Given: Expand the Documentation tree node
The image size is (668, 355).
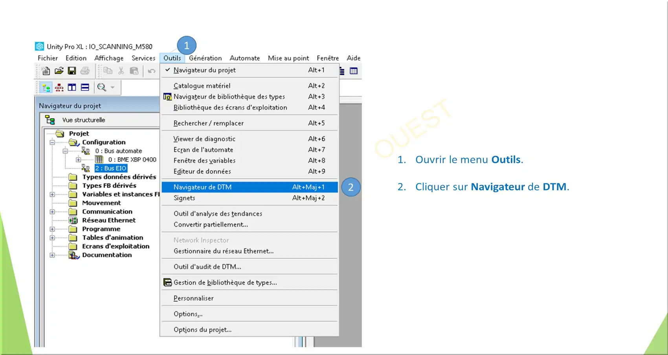Looking at the screenshot, I should click(x=52, y=255).
